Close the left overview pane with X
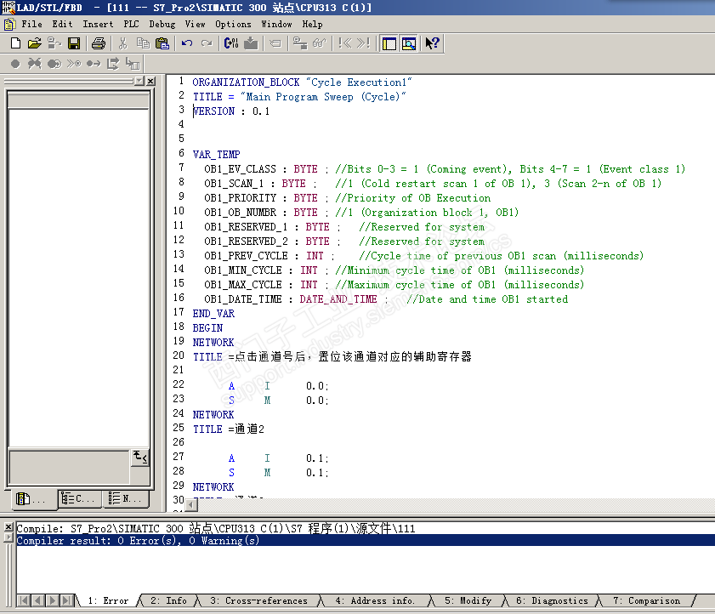715x614 pixels. pyautogui.click(x=150, y=81)
